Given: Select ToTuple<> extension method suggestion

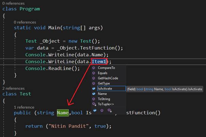Looking at the screenshot, I should point(106,104).
